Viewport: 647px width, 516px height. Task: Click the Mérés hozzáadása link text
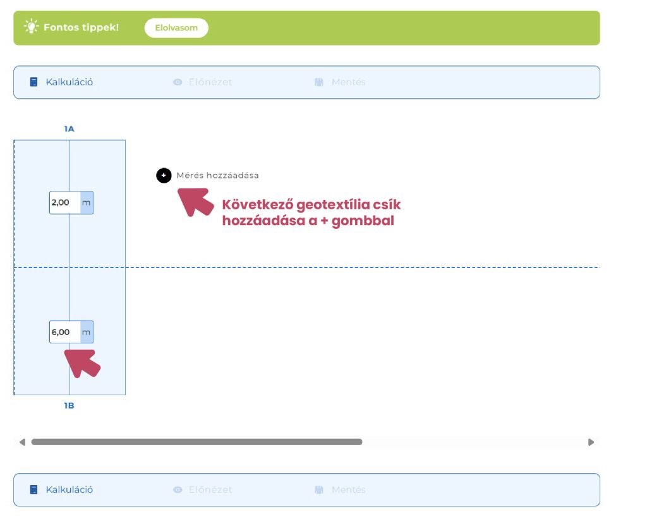coord(217,175)
